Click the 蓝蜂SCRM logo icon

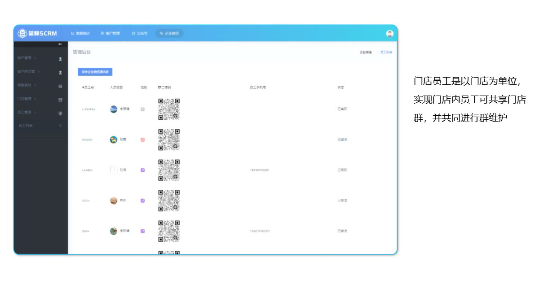(x=22, y=33)
